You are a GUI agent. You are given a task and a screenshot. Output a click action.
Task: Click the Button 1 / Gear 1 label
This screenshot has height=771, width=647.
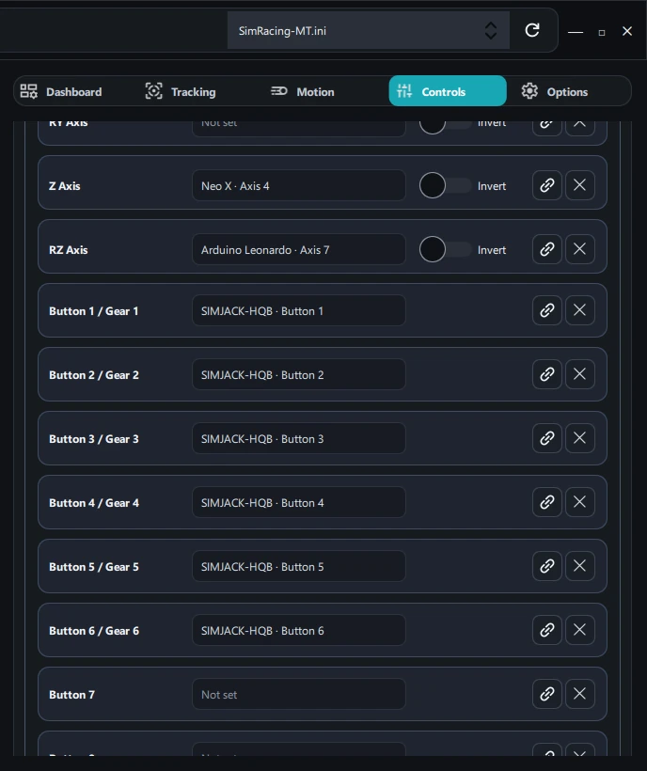tap(93, 311)
